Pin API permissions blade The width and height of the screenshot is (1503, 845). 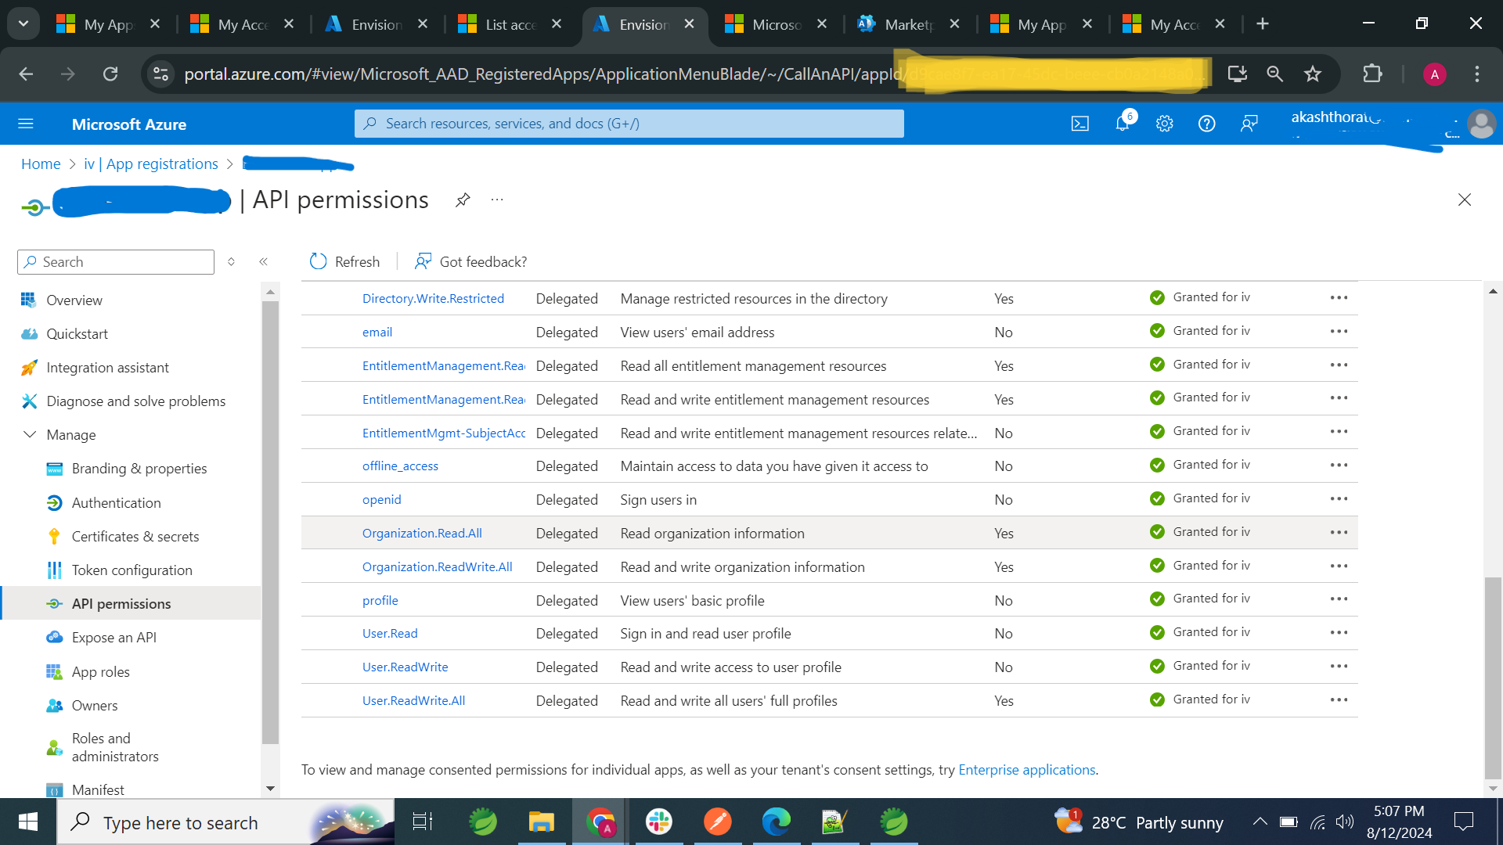[463, 200]
